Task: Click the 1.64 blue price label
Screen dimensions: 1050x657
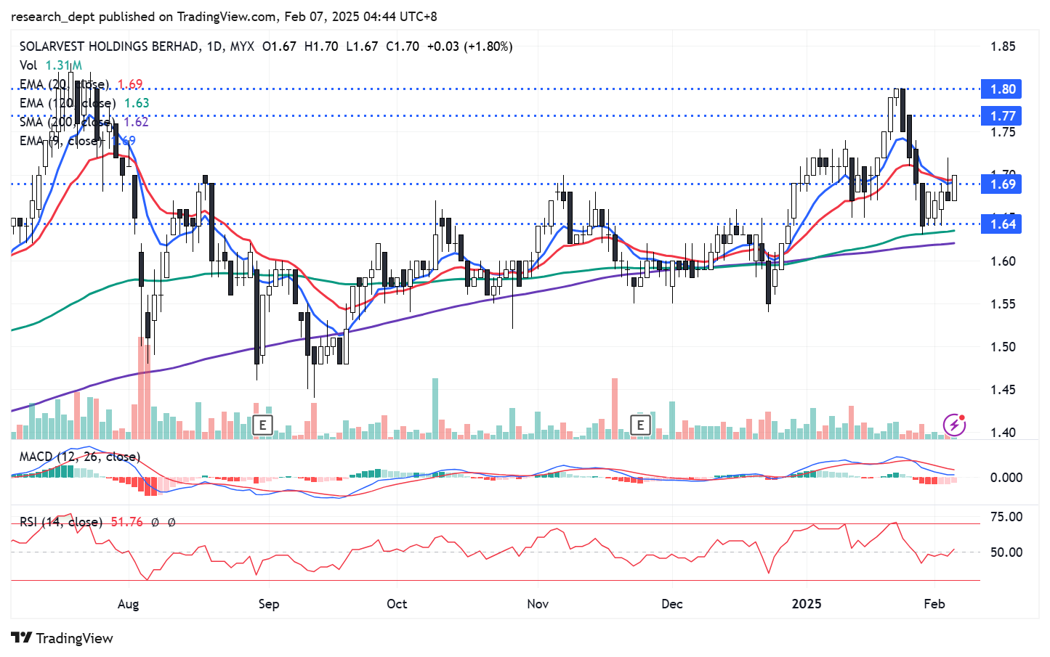Action: 1001,224
